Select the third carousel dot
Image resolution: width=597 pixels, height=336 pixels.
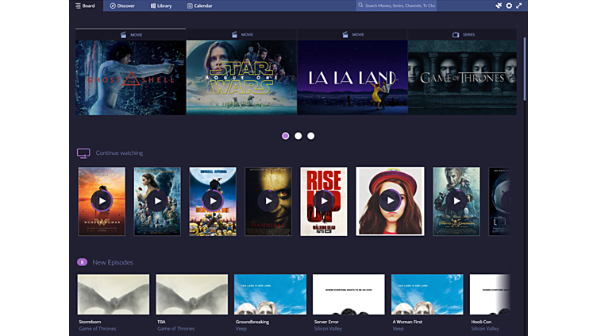(x=310, y=136)
